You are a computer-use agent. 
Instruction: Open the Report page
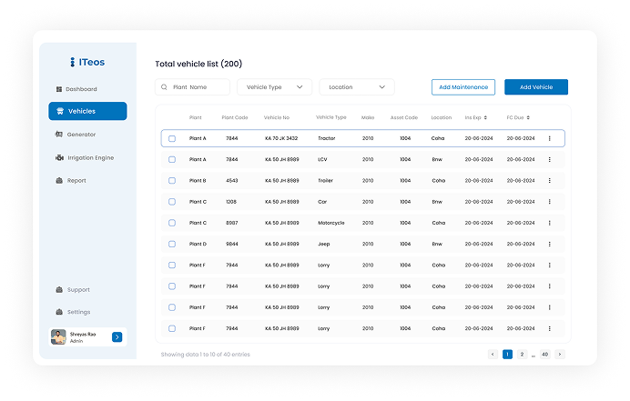[71, 181]
